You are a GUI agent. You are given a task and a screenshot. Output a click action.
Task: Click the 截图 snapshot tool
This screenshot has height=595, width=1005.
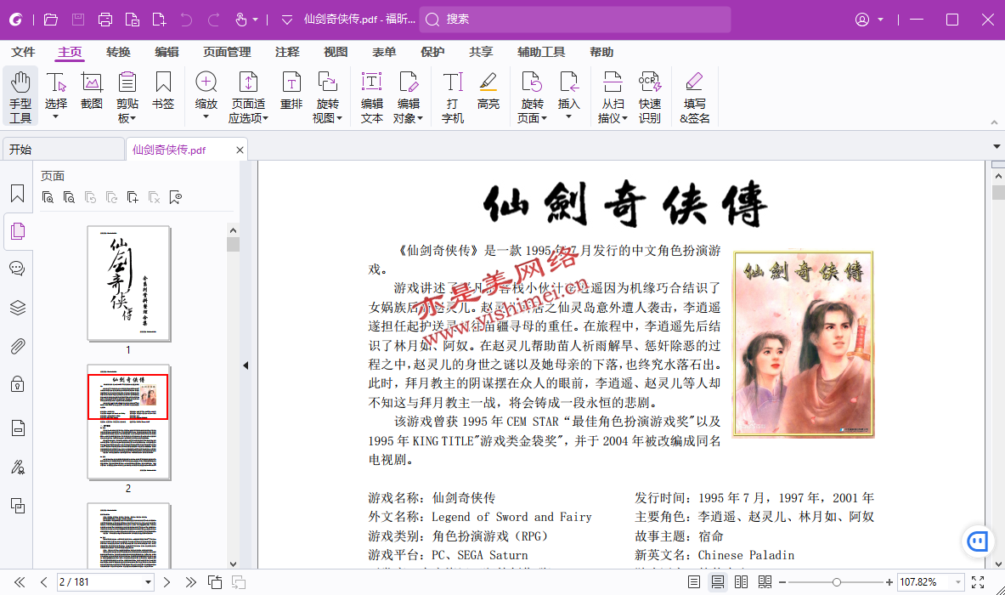pos(92,90)
